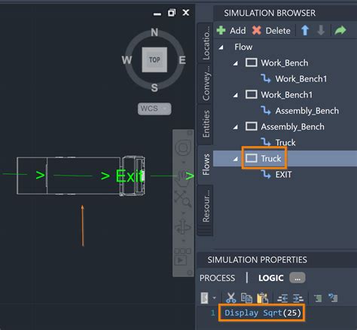Click the increase indent icon
Viewport: 357px width, 330px height.
(298, 298)
